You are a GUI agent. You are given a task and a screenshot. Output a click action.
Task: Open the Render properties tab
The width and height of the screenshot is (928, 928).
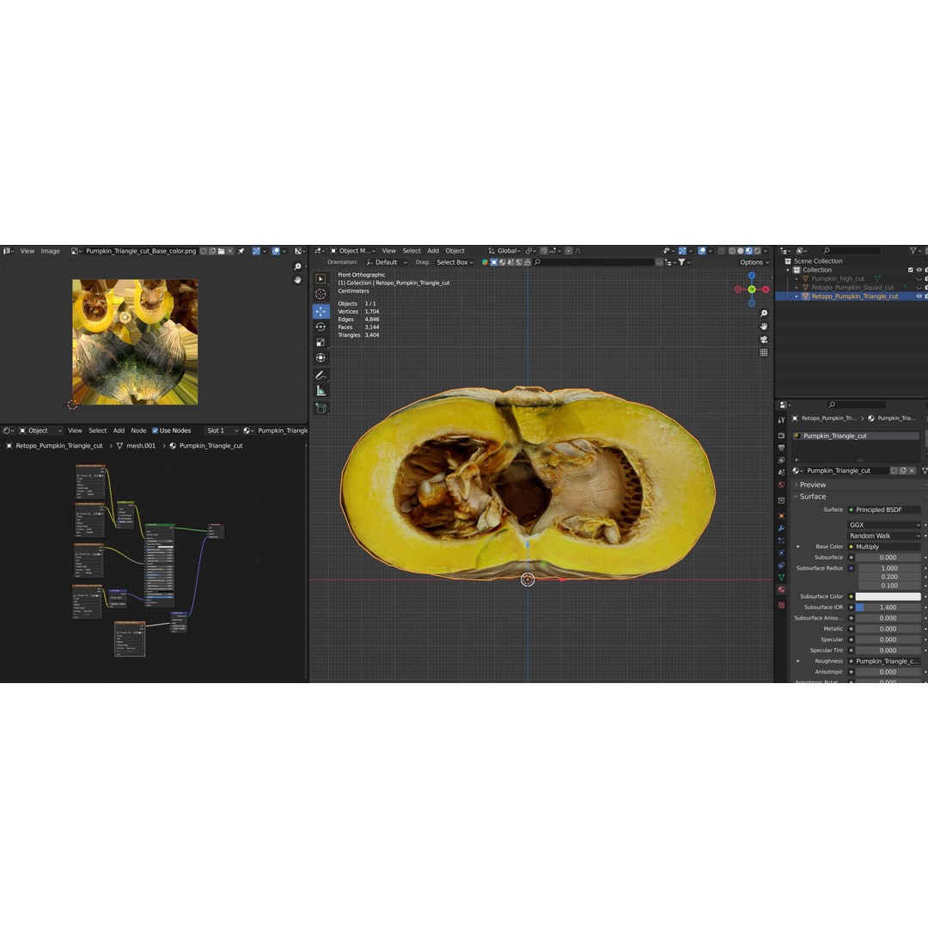click(x=781, y=435)
